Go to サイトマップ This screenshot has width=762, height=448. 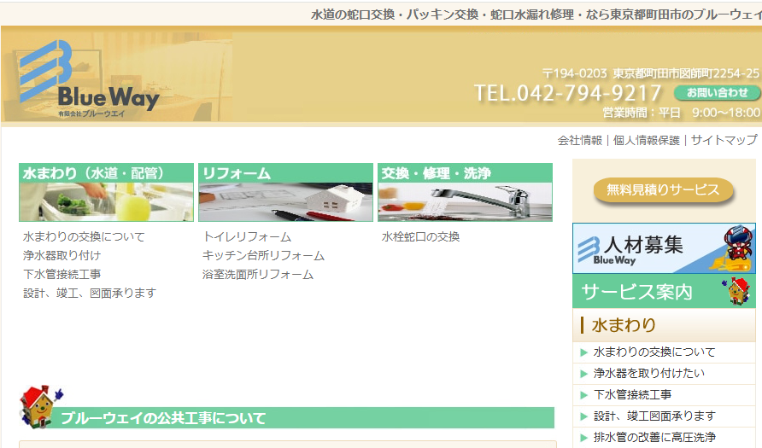[x=724, y=140]
